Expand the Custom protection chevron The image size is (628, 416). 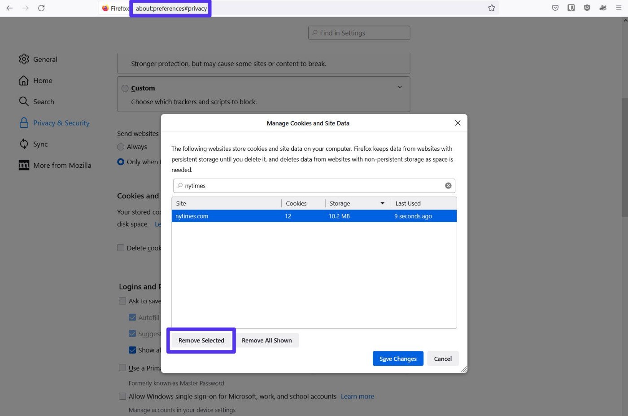click(400, 87)
